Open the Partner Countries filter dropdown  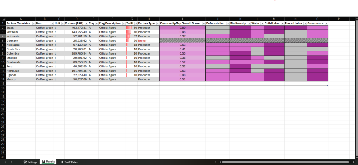33,23
